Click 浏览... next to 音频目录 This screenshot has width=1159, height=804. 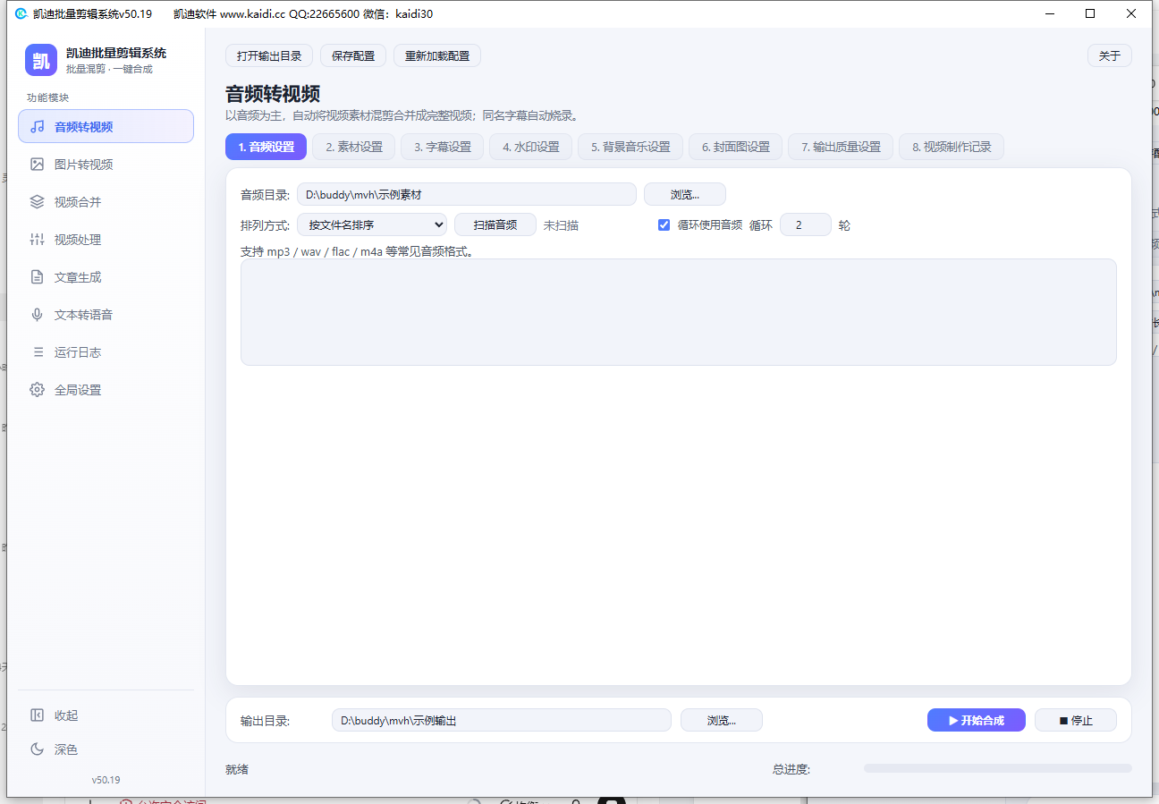685,194
